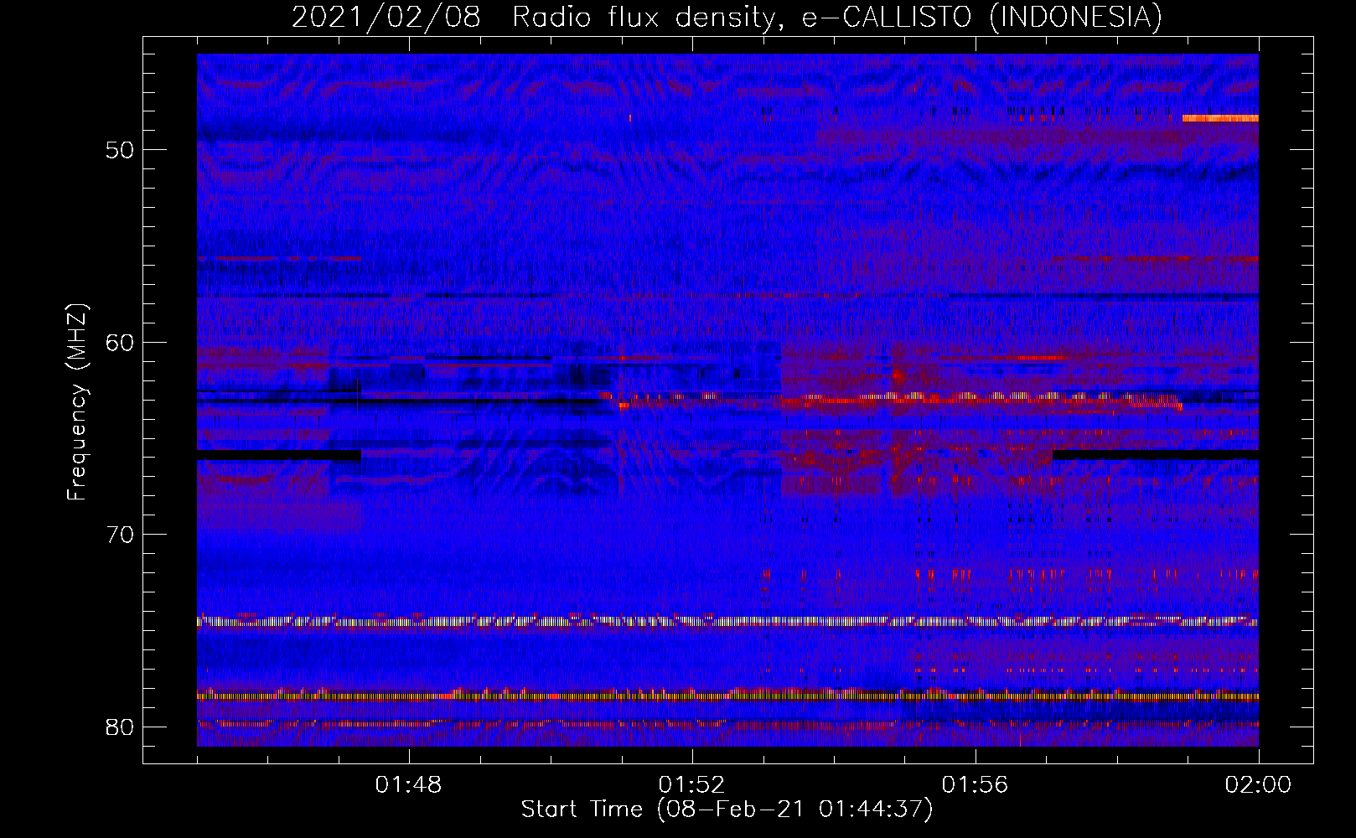Image resolution: width=1356 pixels, height=838 pixels.
Task: Click the '01:48' time tick label
Action: 409,785
